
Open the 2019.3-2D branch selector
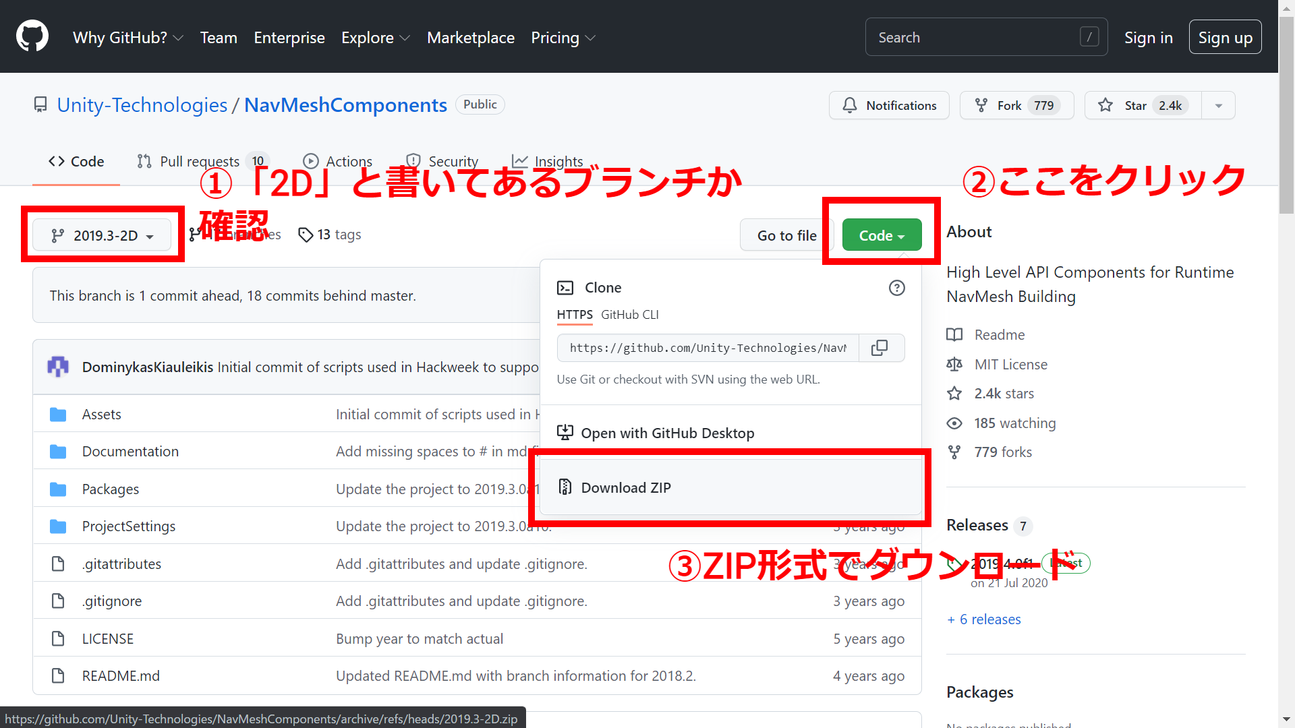(102, 235)
